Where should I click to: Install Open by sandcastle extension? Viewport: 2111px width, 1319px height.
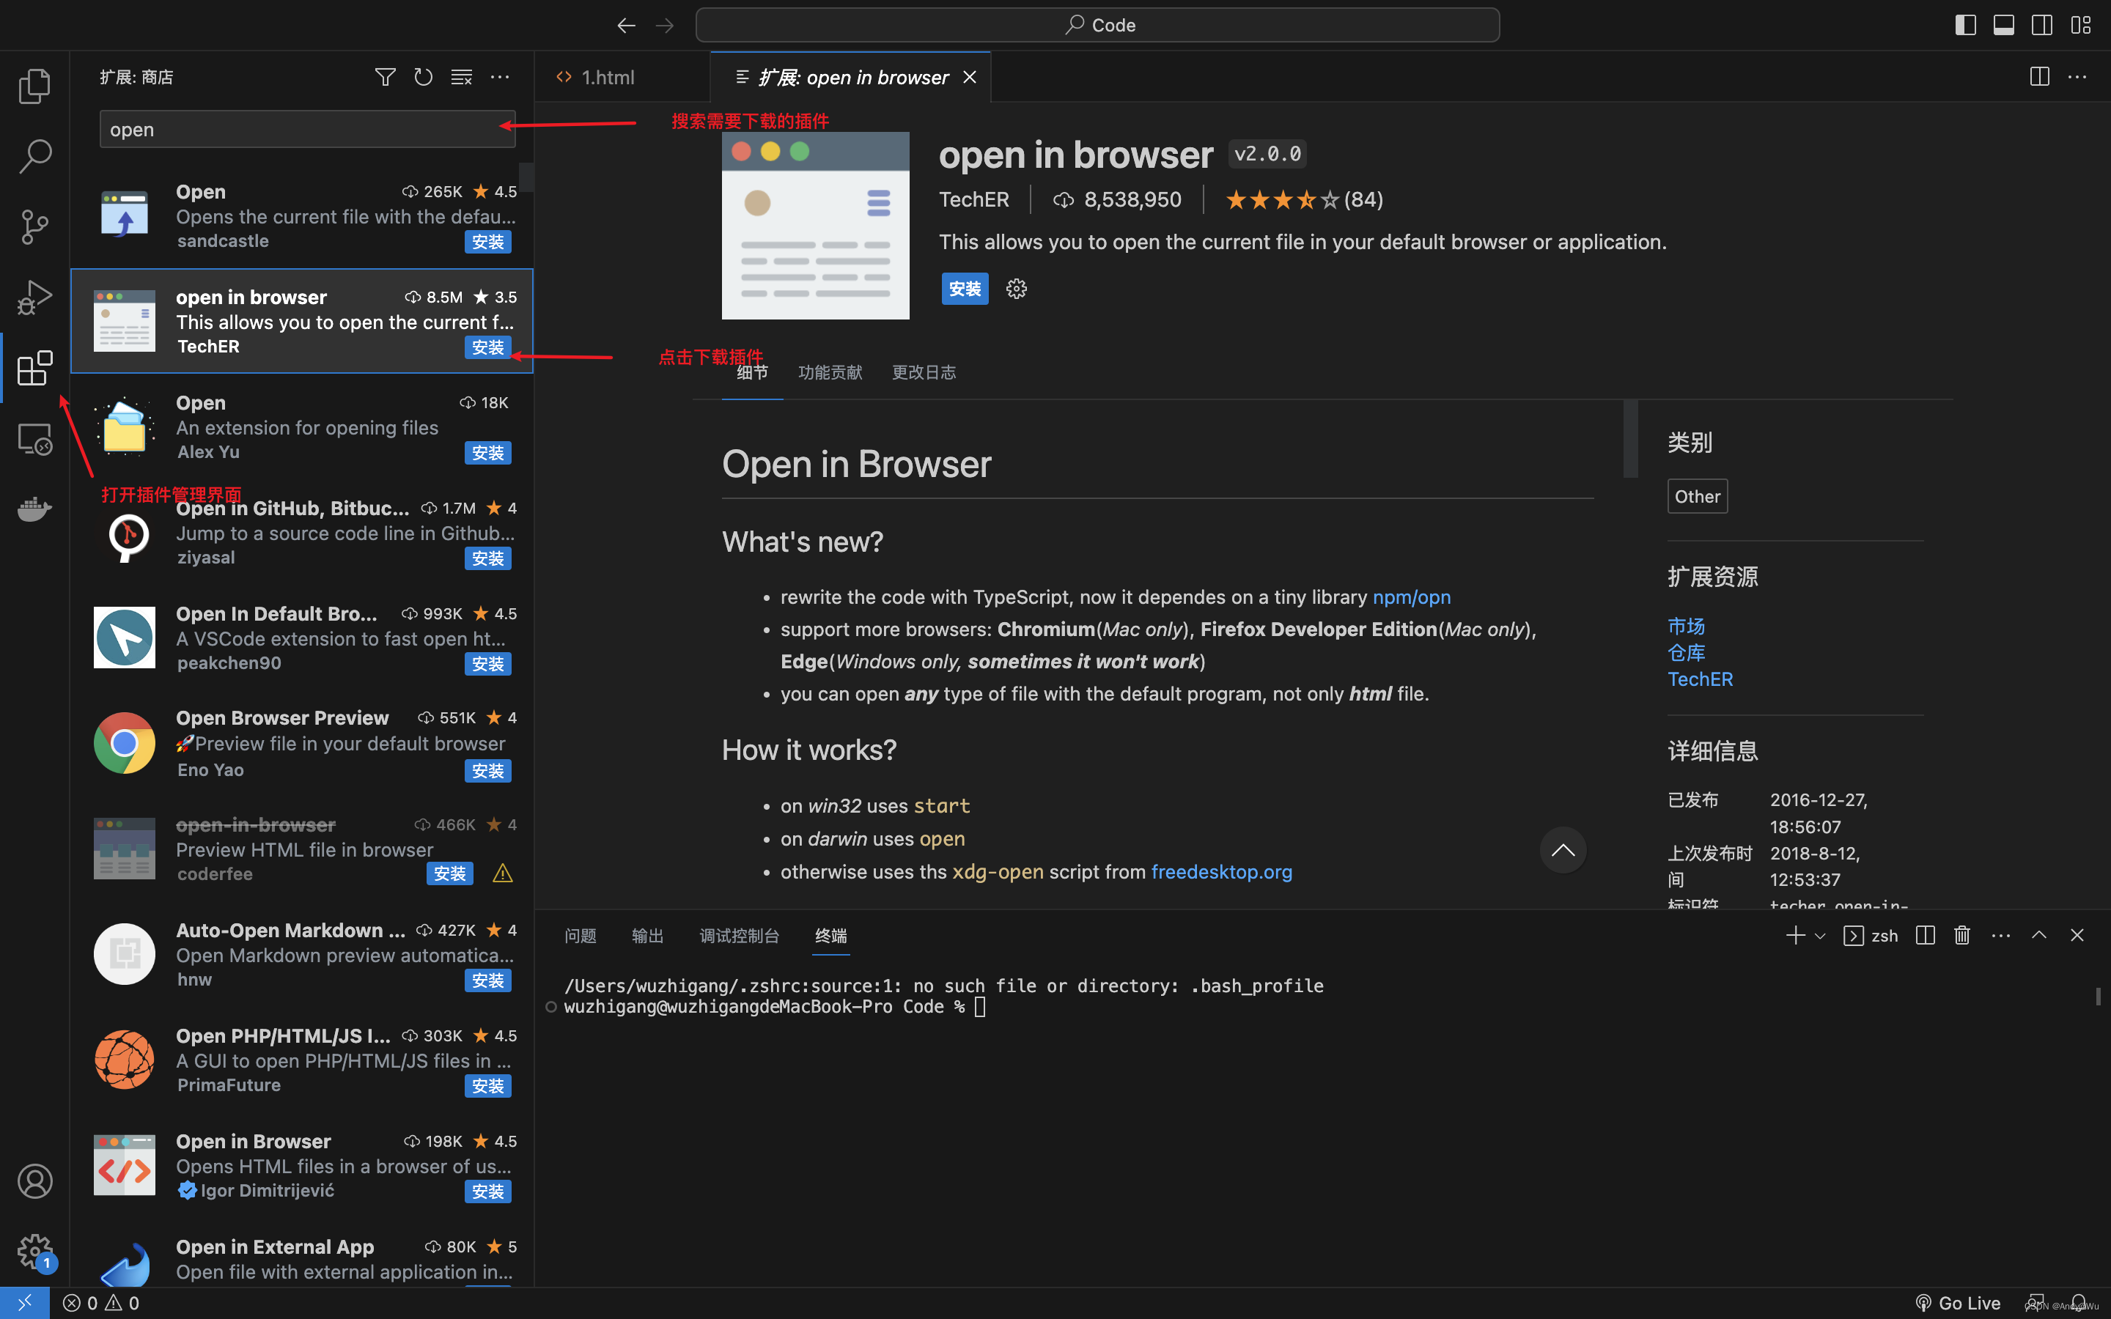[x=487, y=242]
